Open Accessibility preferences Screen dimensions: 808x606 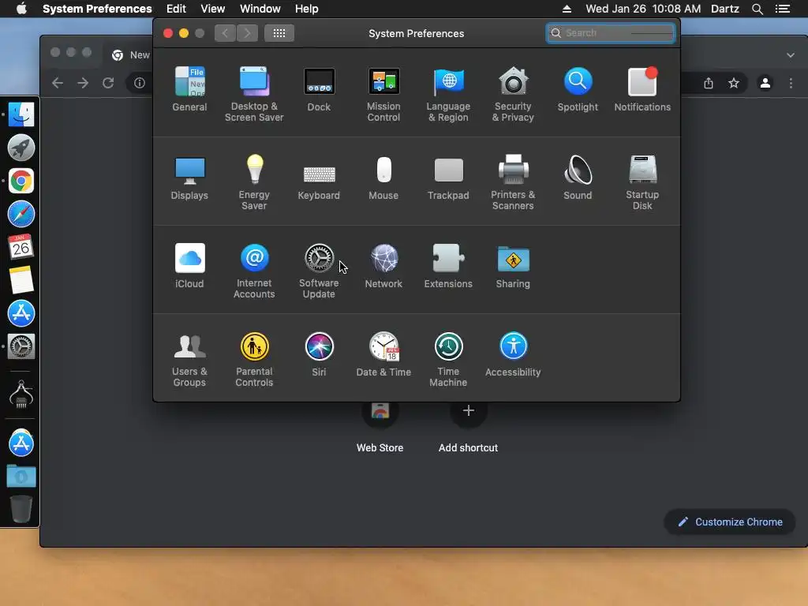point(513,354)
